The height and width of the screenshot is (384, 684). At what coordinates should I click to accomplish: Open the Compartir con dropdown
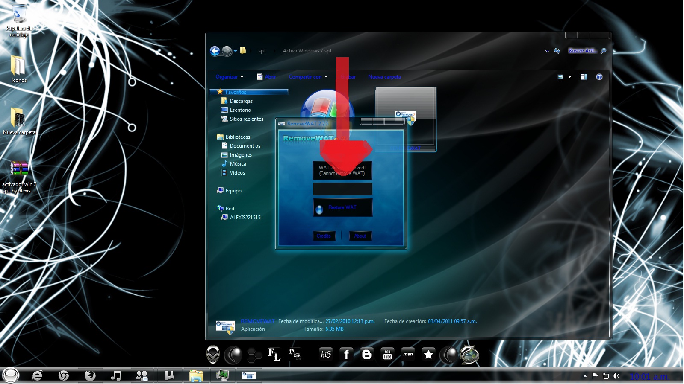click(308, 77)
